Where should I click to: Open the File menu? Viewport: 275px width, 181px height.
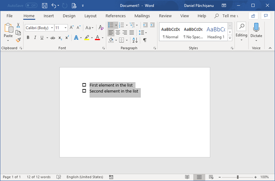click(x=9, y=16)
